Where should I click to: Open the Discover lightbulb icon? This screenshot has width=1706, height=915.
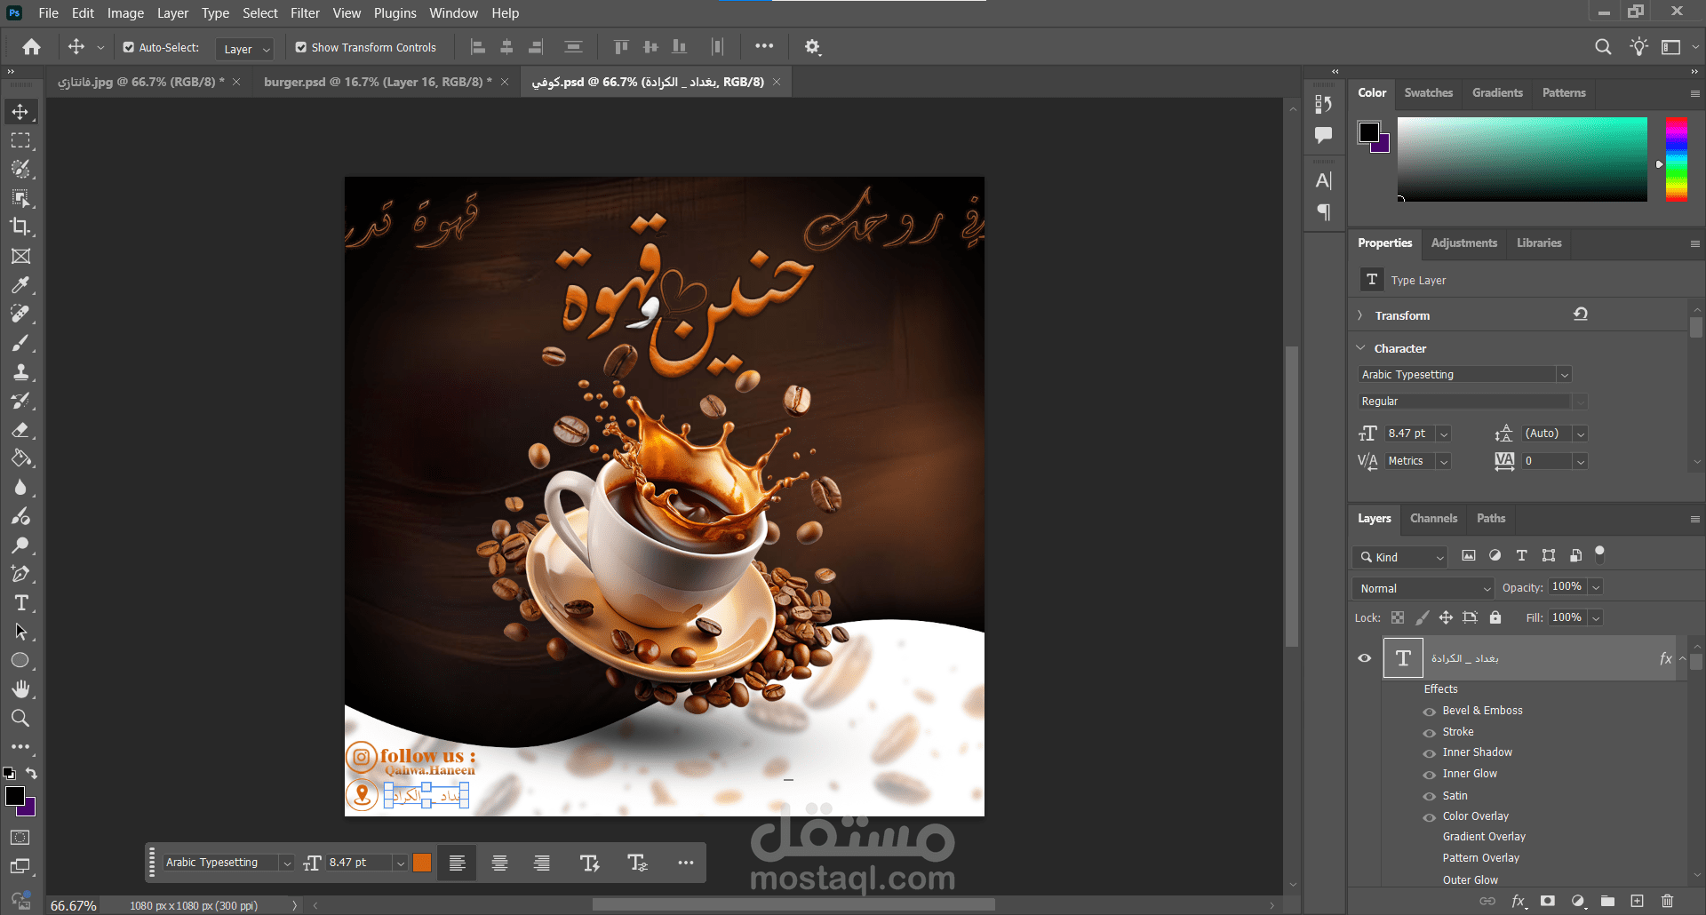pos(1638,47)
